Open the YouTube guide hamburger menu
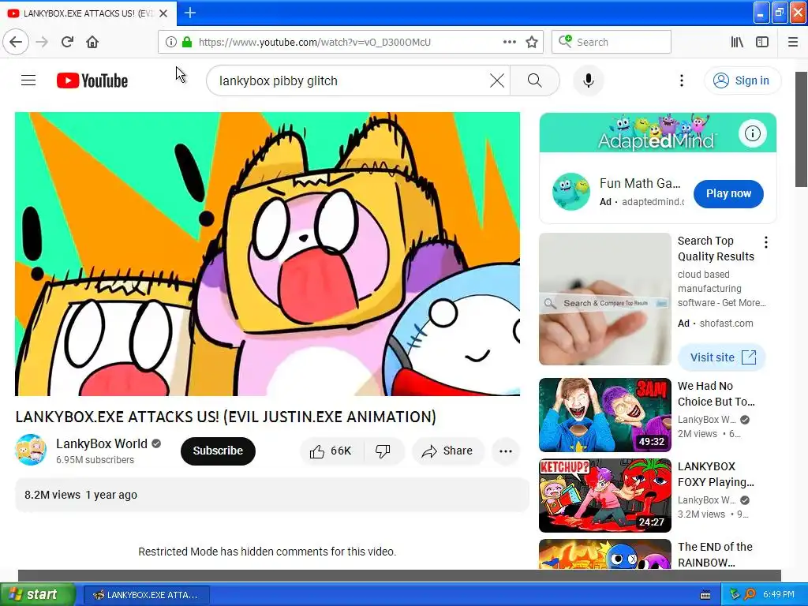The height and width of the screenshot is (606, 808). click(28, 80)
